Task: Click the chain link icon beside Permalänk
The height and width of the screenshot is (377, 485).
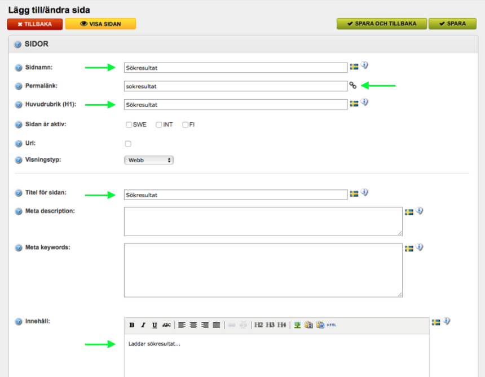Action: (353, 86)
